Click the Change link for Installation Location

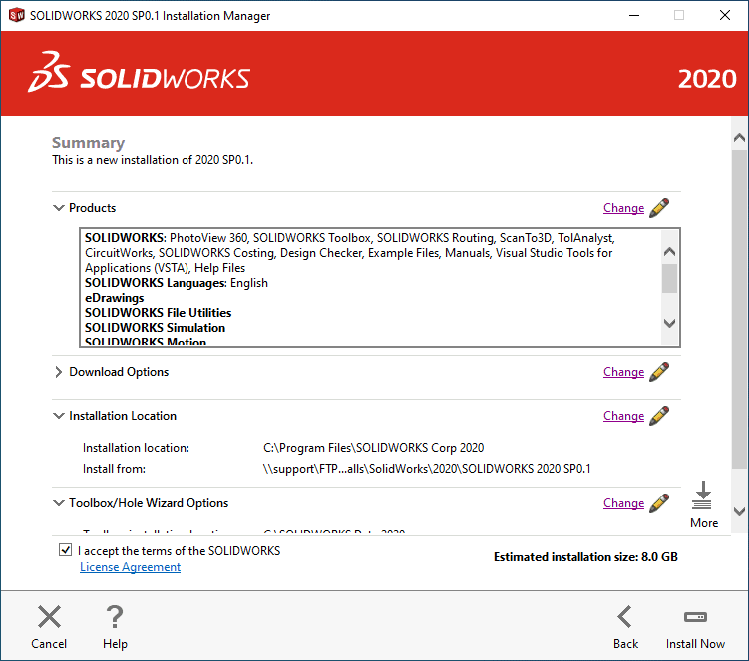623,416
